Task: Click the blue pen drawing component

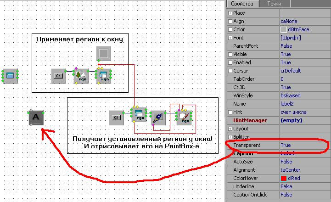Action: click(157, 117)
